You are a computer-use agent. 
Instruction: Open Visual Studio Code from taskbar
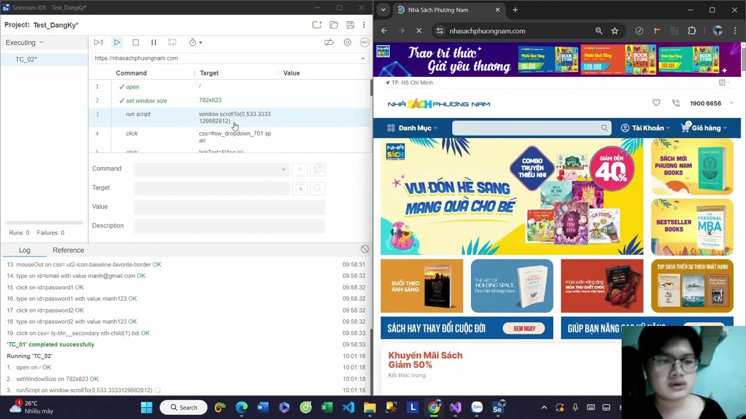[349, 407]
